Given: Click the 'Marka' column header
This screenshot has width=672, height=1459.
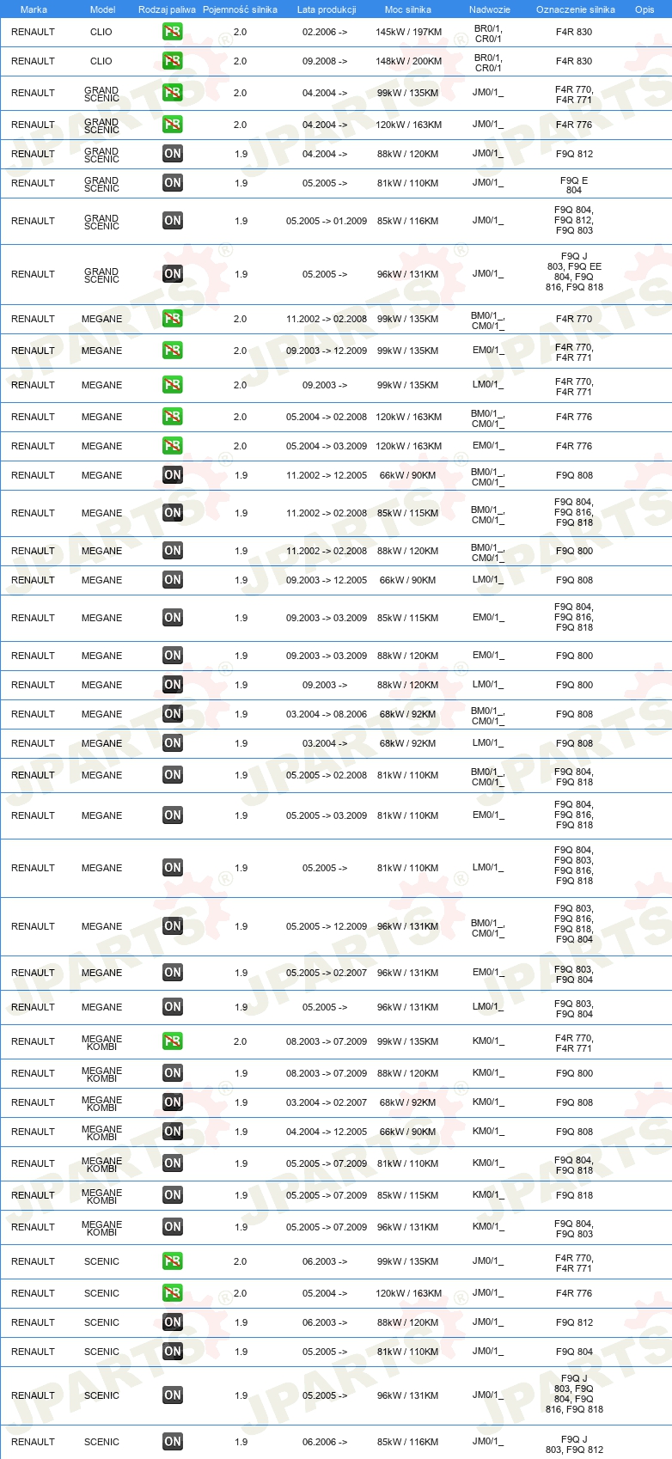Looking at the screenshot, I should (34, 9).
